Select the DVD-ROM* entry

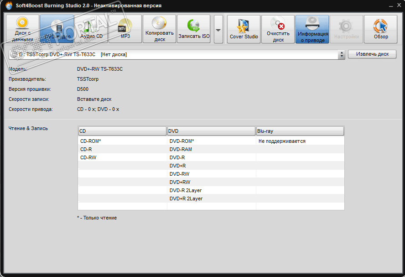[x=182, y=141]
